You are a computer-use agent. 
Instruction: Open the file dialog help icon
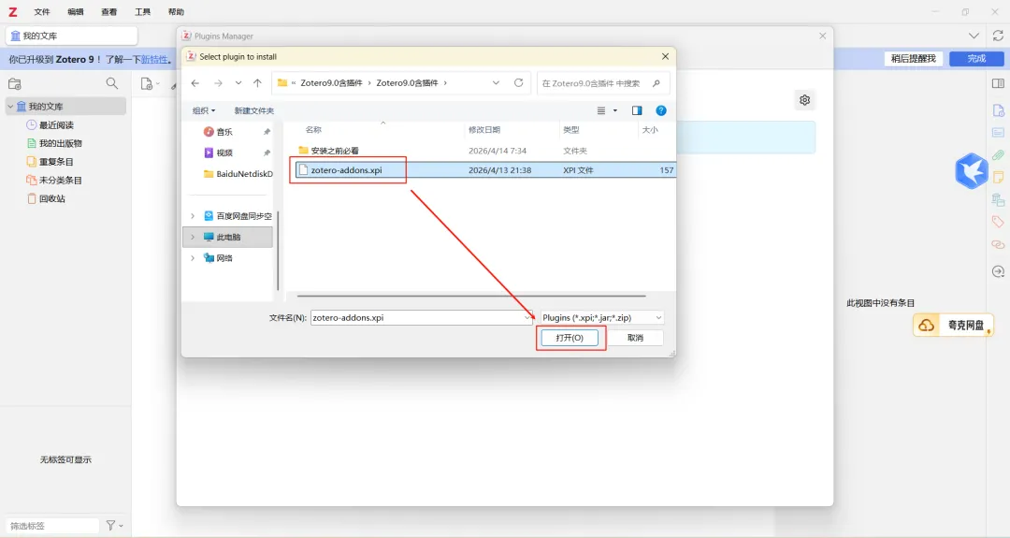pyautogui.click(x=661, y=110)
